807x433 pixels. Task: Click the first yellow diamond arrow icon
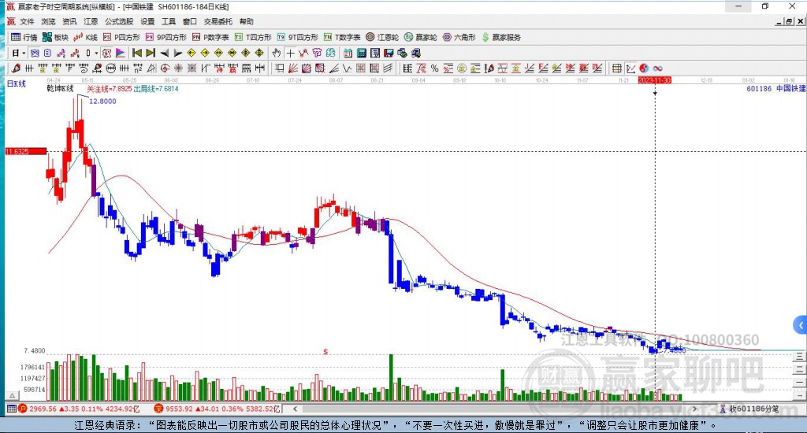191,53
